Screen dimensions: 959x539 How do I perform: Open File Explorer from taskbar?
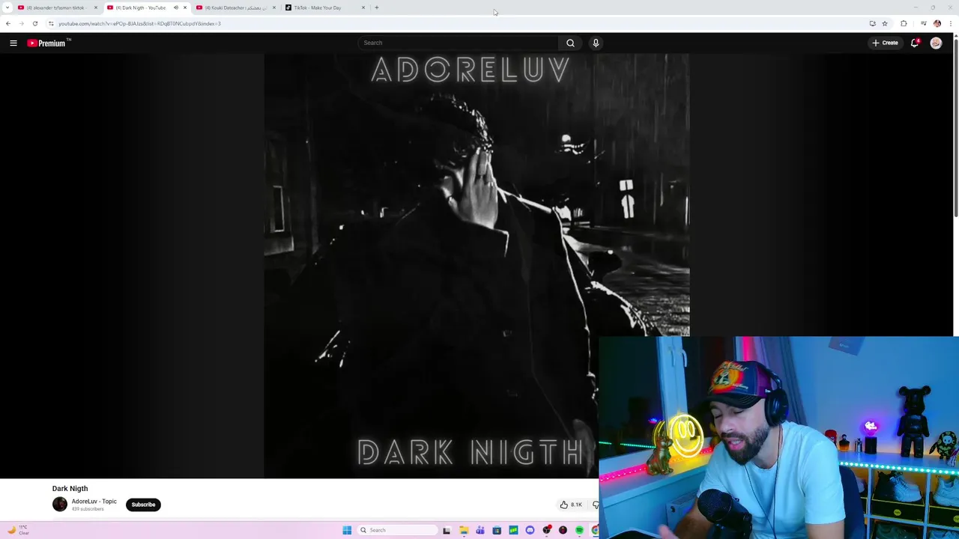click(x=464, y=530)
